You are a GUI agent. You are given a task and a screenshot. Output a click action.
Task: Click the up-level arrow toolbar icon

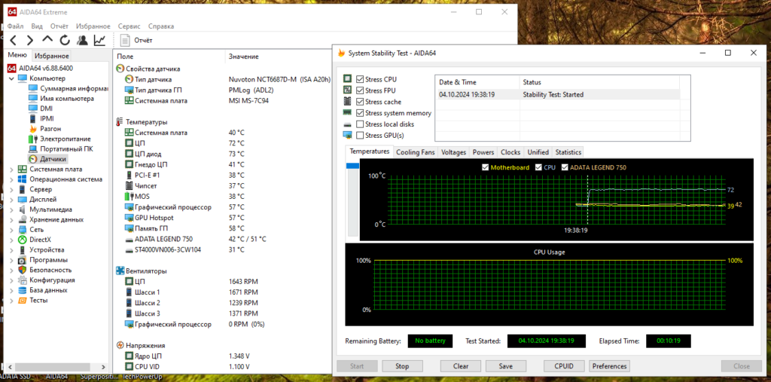point(47,39)
